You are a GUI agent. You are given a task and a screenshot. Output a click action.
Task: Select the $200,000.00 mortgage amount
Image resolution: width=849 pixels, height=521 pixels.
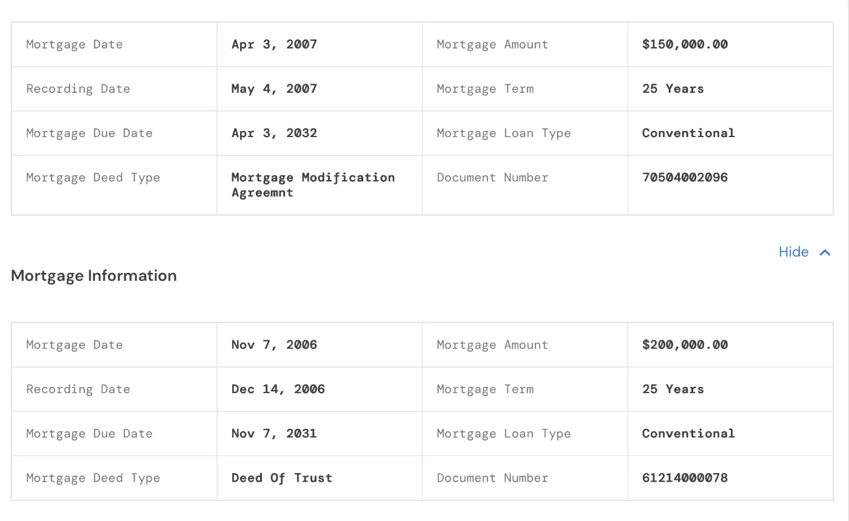coord(685,345)
